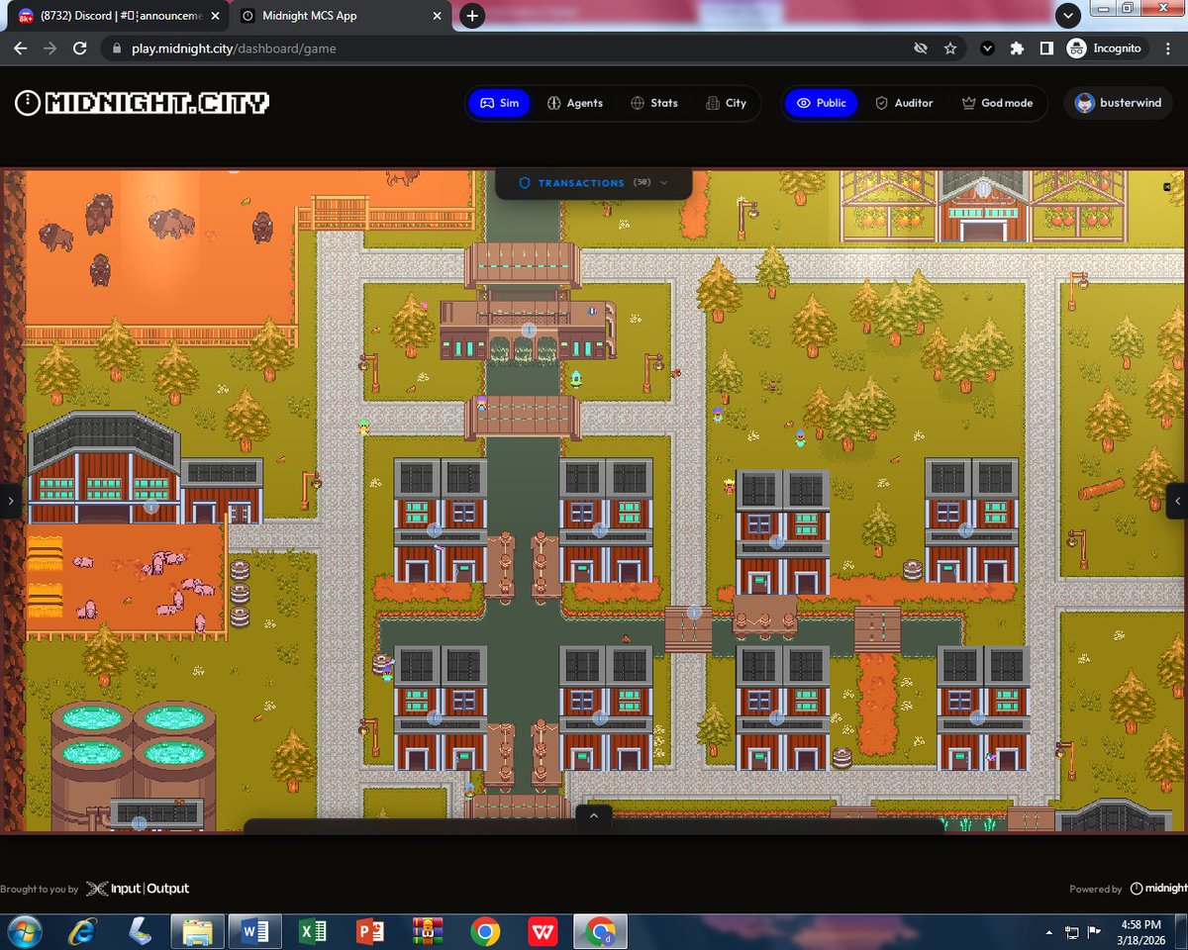
Task: Click the blocked cookies eye icon
Action: tap(921, 47)
